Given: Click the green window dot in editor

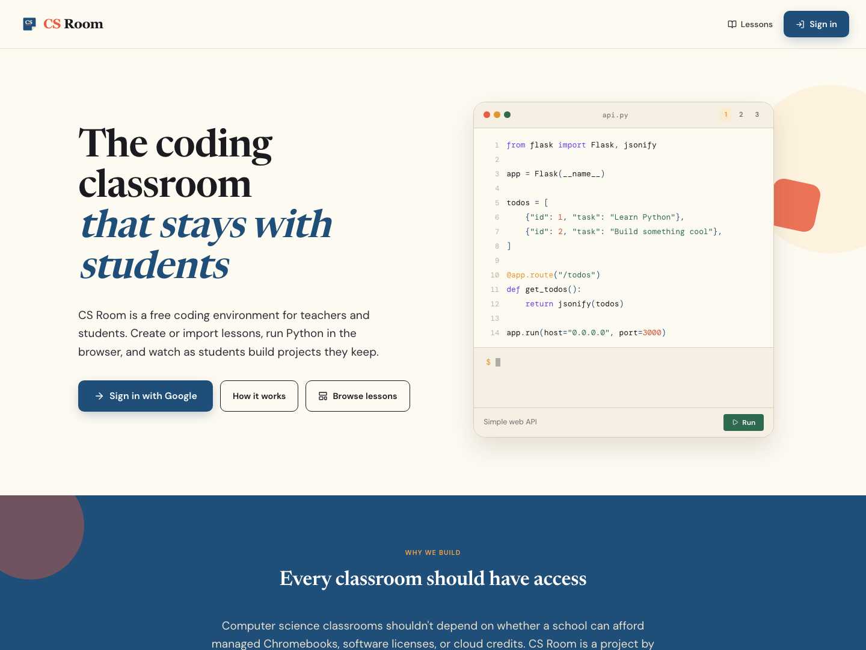Looking at the screenshot, I should click(x=507, y=114).
